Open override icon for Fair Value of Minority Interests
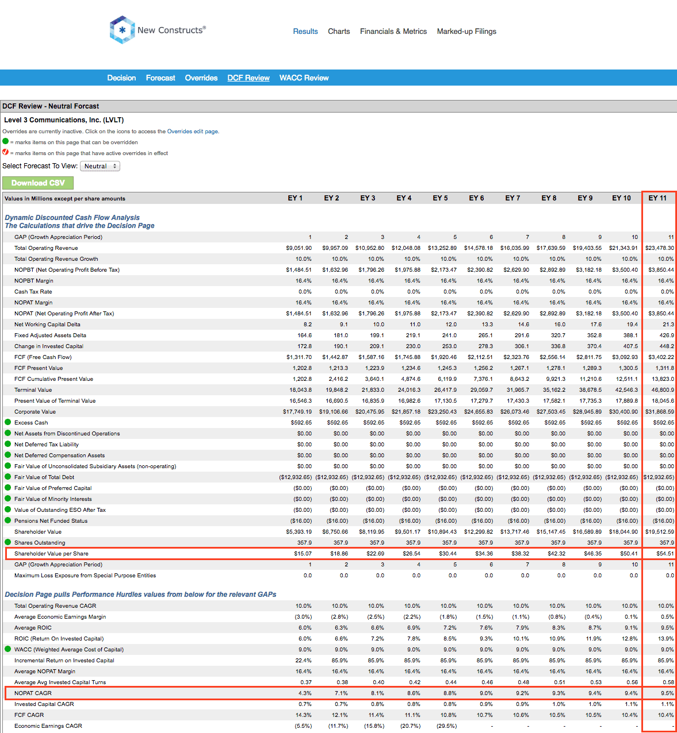Screen dimensions: 677x733 8,499
